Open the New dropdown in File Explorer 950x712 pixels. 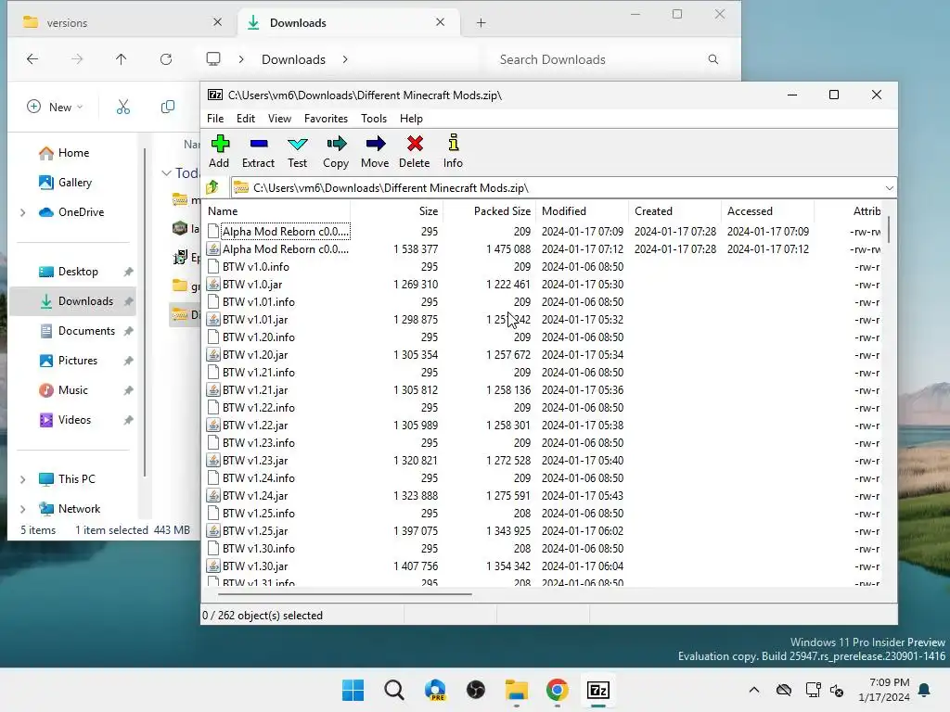point(55,108)
